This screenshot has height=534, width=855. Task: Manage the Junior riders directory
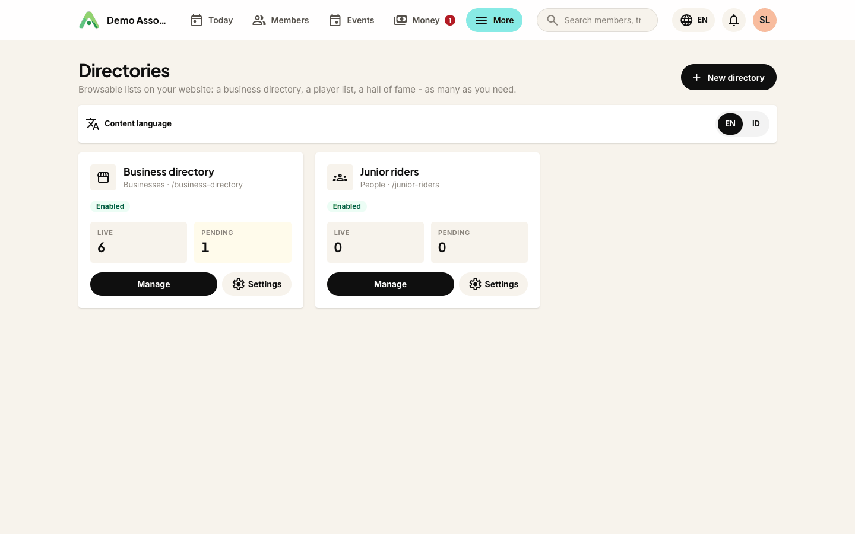[391, 284]
